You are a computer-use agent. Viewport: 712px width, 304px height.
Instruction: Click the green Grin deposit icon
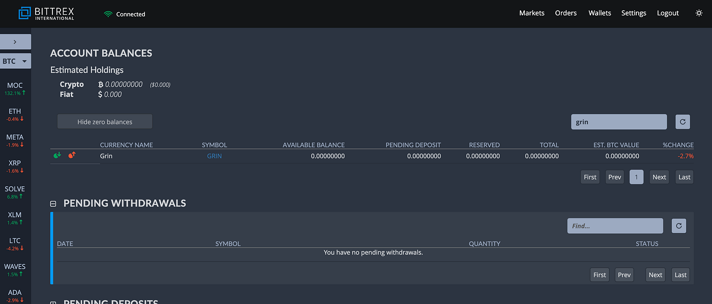57,155
